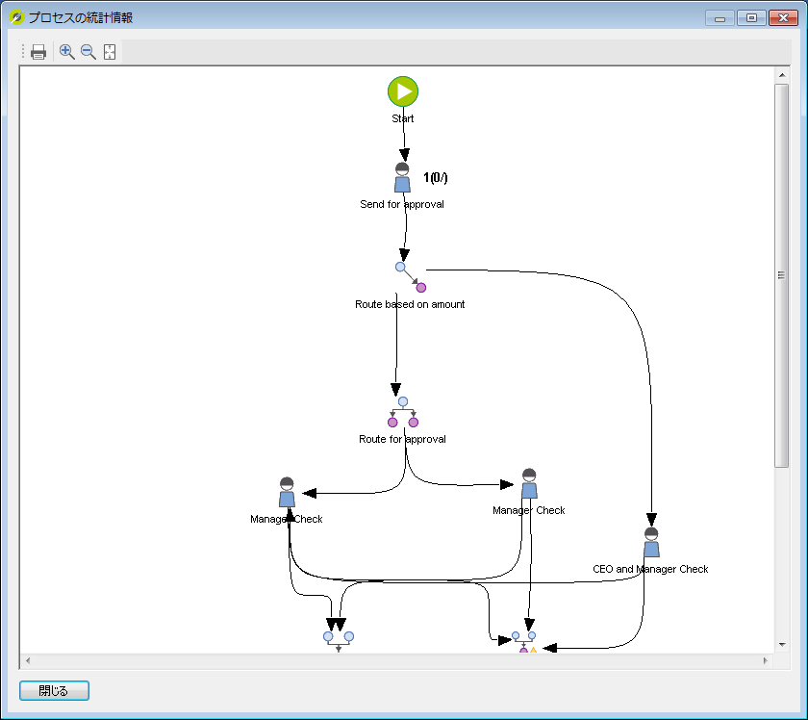Select the bottom-right join node with warning

tap(524, 642)
